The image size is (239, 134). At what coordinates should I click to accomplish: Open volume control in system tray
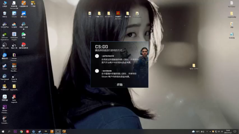(x=219, y=132)
